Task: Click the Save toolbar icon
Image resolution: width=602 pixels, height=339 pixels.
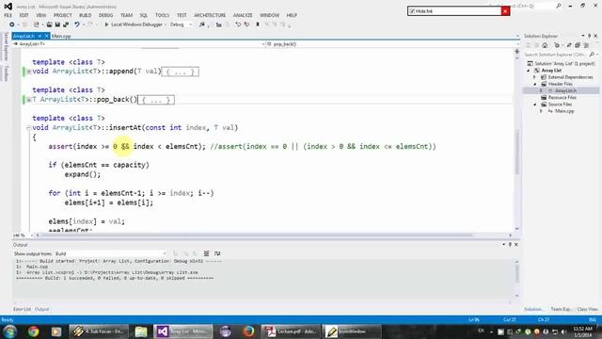Action: point(57,24)
